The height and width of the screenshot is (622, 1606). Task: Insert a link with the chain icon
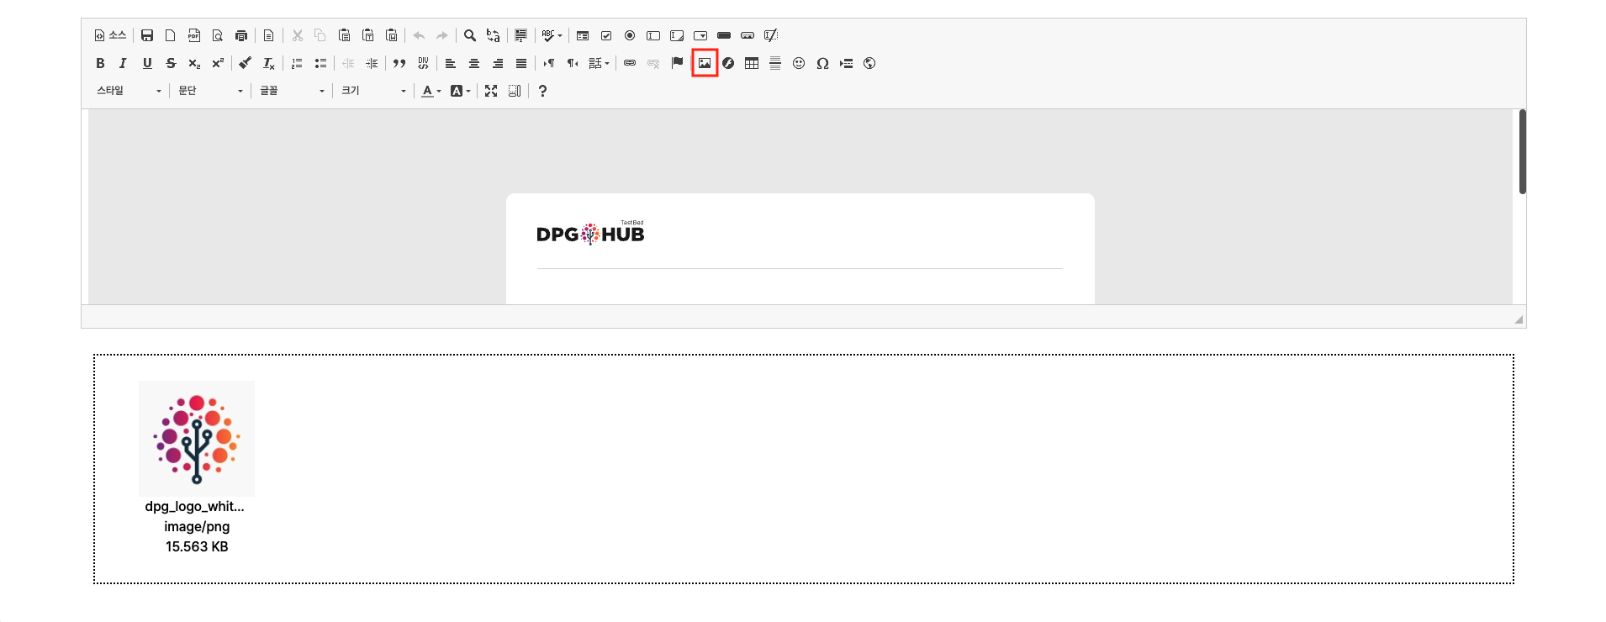pyautogui.click(x=630, y=63)
